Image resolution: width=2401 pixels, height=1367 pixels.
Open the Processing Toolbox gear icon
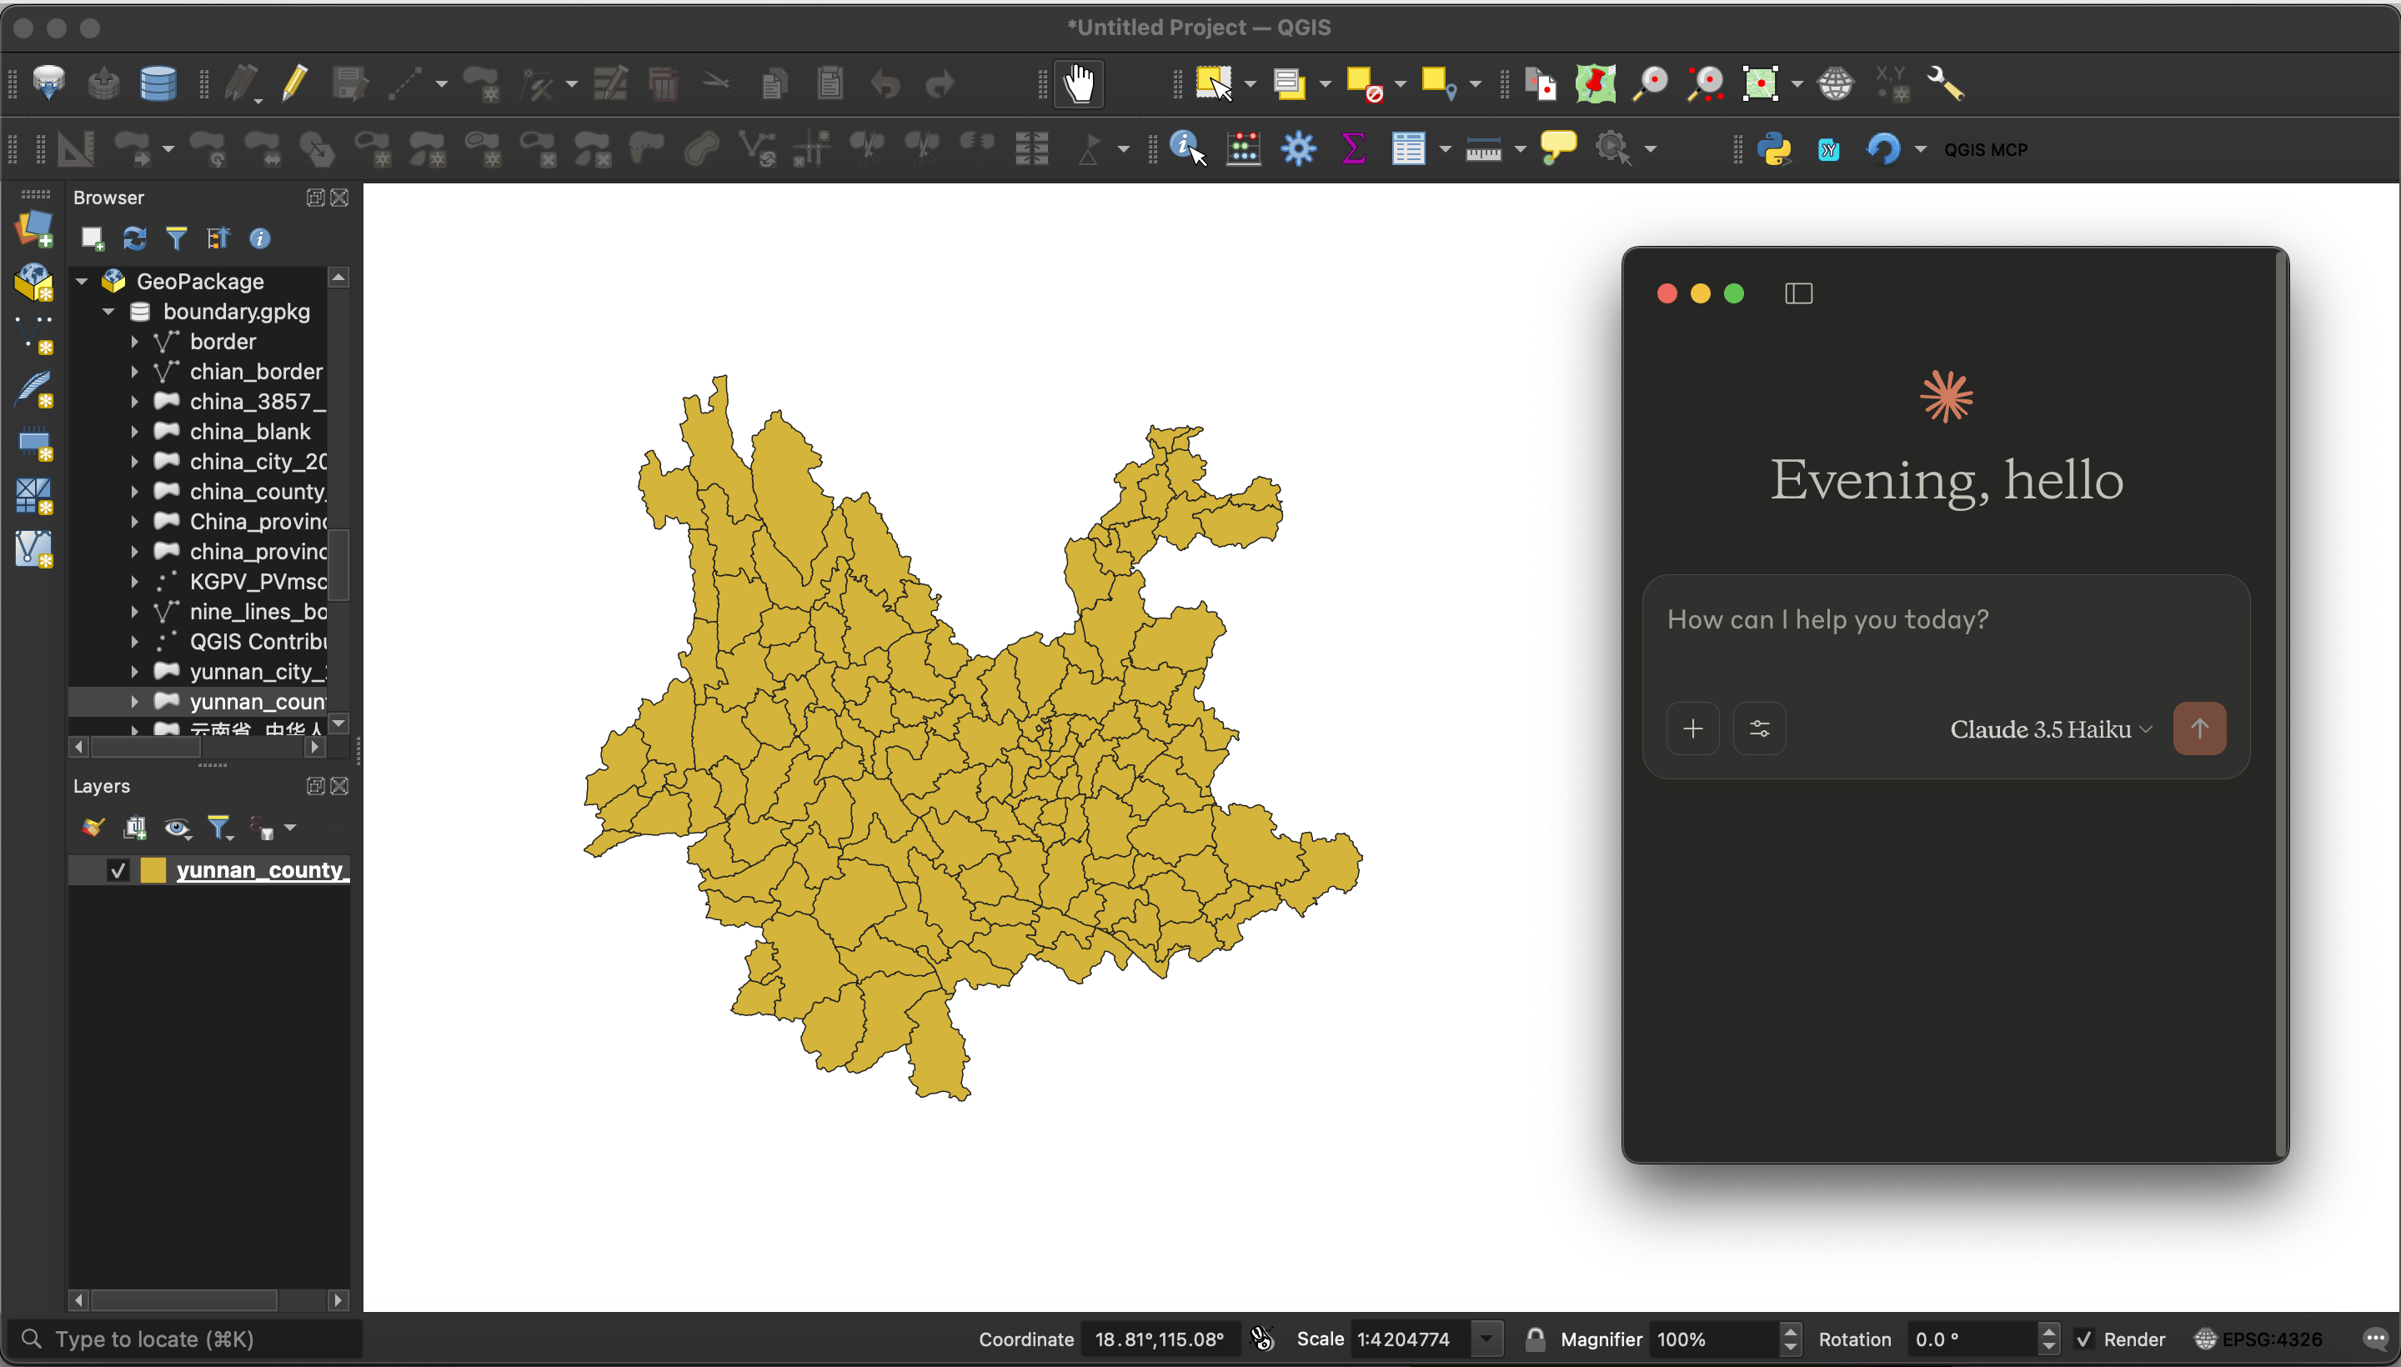1298,148
